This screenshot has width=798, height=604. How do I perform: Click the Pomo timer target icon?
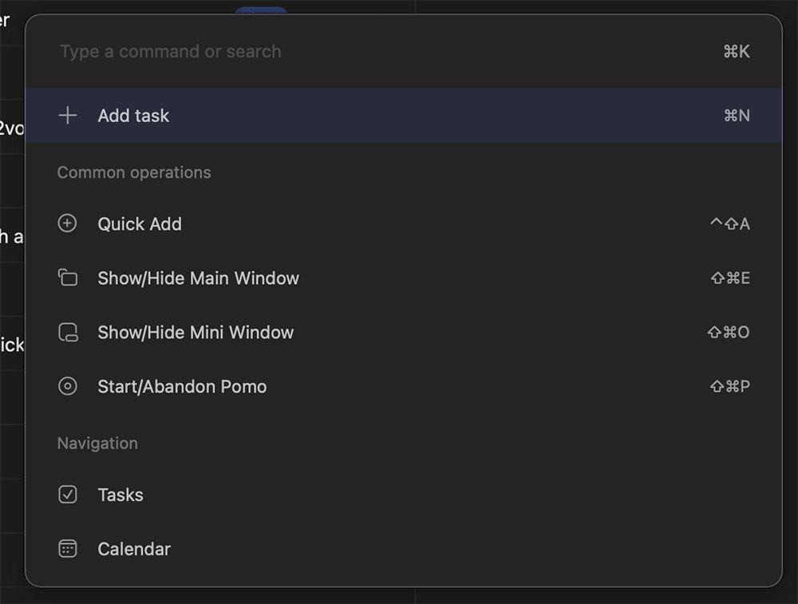(x=68, y=386)
